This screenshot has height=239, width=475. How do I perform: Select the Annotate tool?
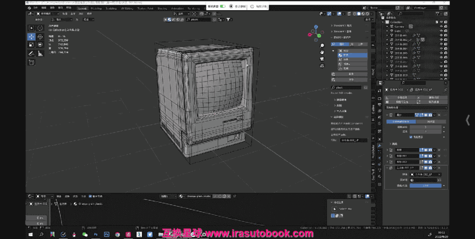(31, 54)
